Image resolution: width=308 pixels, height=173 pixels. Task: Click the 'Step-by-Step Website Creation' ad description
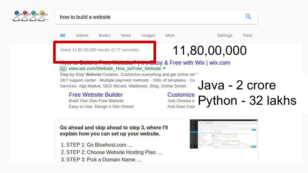tap(129, 74)
